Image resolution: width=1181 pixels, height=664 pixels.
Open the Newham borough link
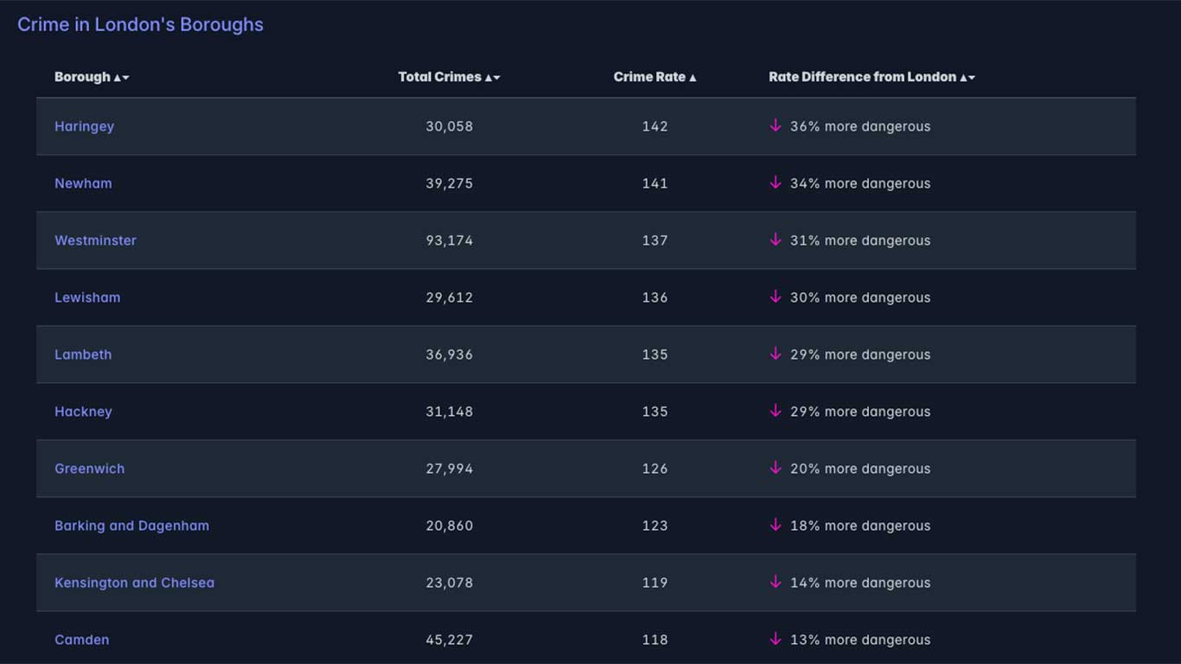pyautogui.click(x=83, y=183)
